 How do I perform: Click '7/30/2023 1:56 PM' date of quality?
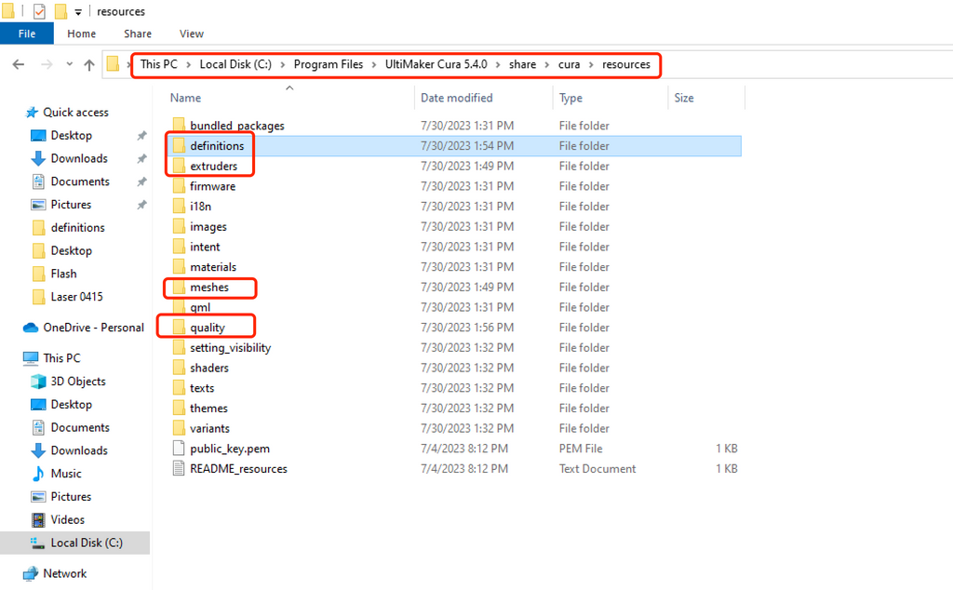(x=467, y=328)
